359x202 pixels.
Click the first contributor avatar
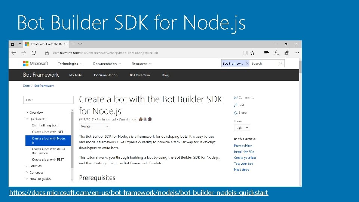141,119
